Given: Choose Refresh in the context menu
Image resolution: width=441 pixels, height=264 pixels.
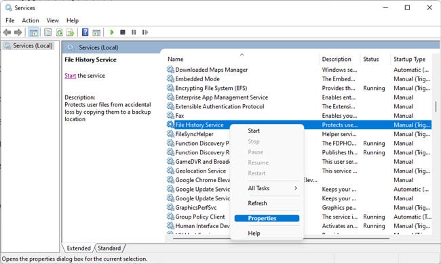Looking at the screenshot, I should tap(257, 203).
